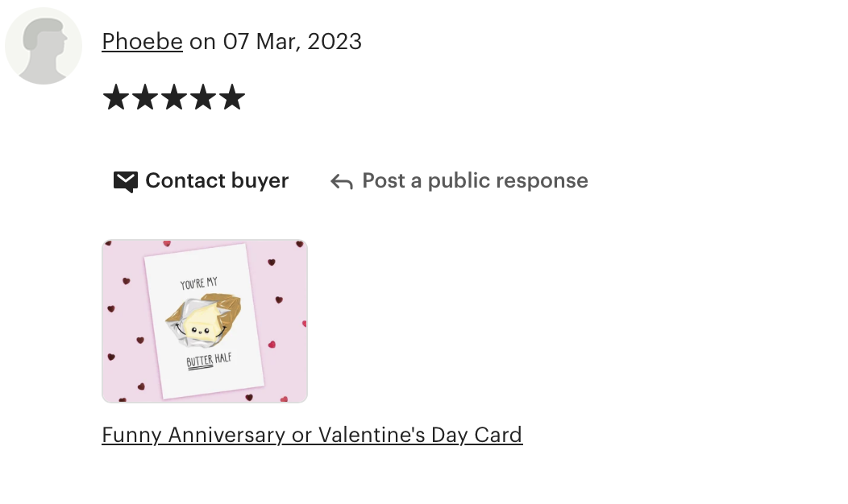
Task: Click the fifth, last star of the rating
Action: 232,97
